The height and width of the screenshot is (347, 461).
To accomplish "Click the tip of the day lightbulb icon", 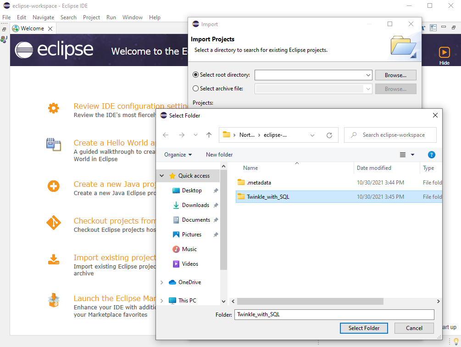I will [x=456, y=341].
